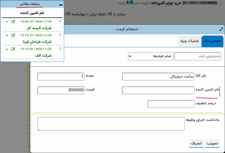Expand the استعلام قیمت dialog to fullscreen
The height and width of the screenshot is (153, 225).
point(221,29)
